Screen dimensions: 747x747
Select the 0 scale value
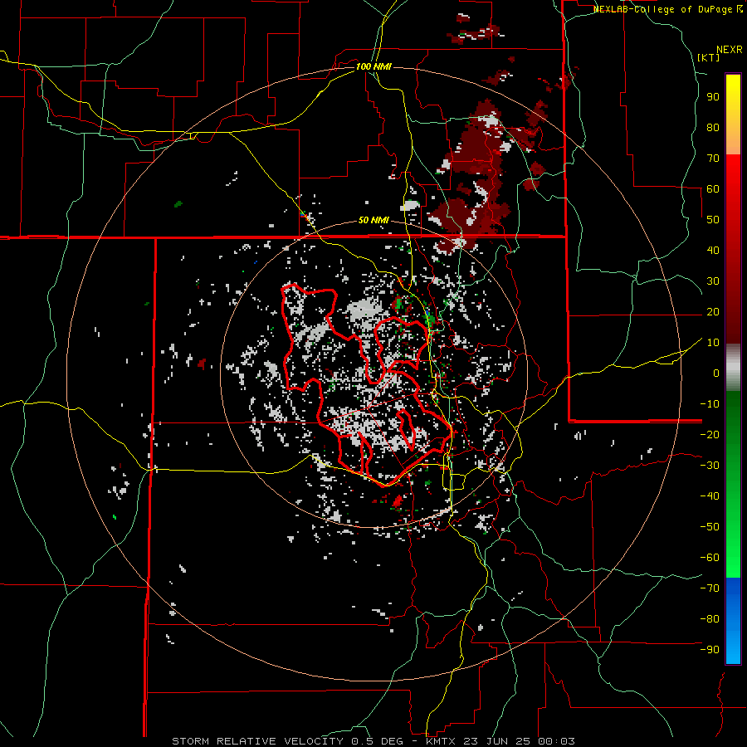[716, 373]
